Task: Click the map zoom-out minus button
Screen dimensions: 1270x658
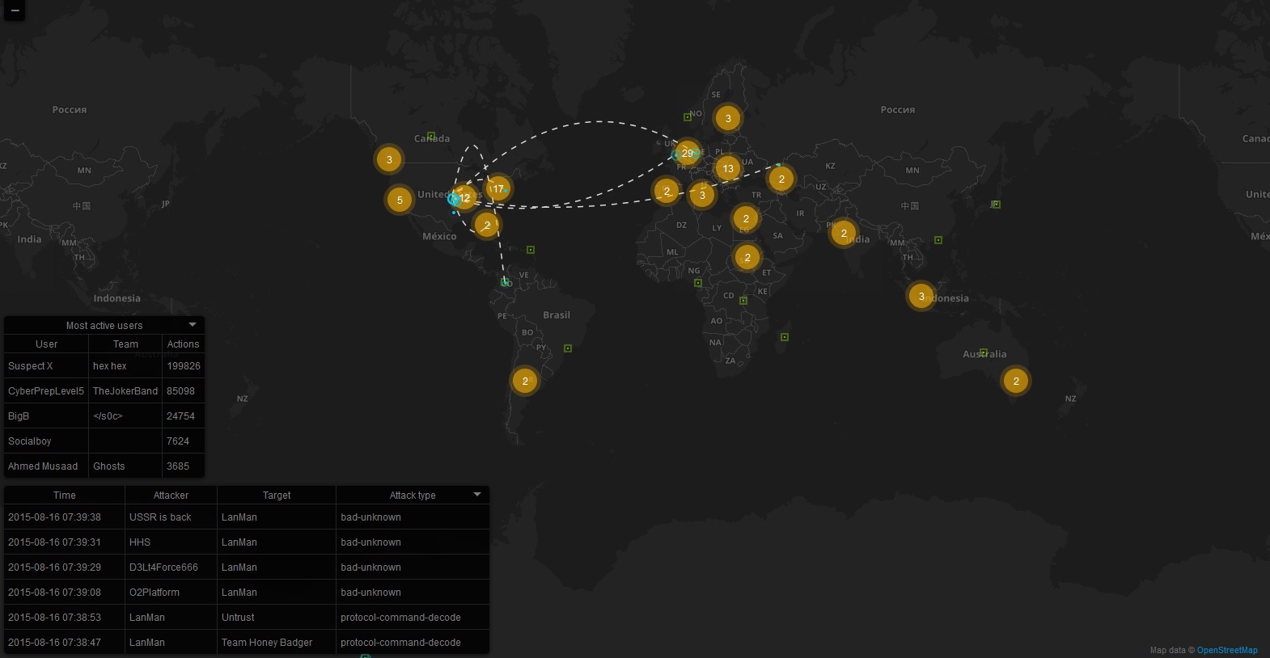Action: tap(15, 11)
